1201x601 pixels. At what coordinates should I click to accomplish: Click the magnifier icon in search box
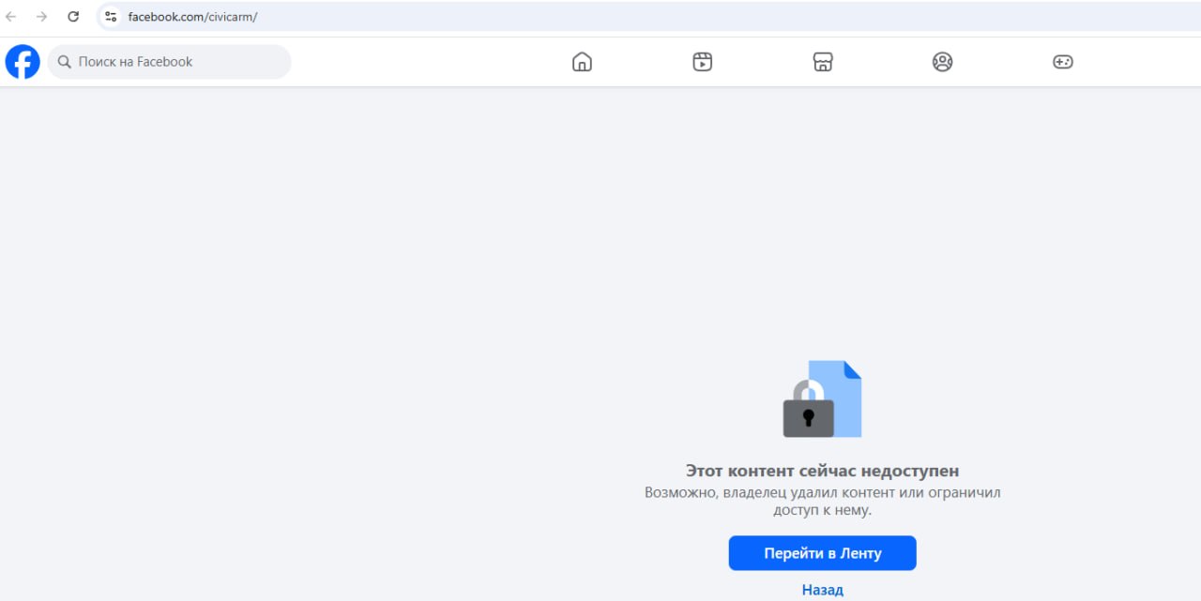(65, 62)
